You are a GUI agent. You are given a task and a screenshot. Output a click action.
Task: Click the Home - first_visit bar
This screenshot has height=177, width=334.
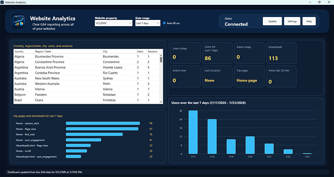click(94, 134)
